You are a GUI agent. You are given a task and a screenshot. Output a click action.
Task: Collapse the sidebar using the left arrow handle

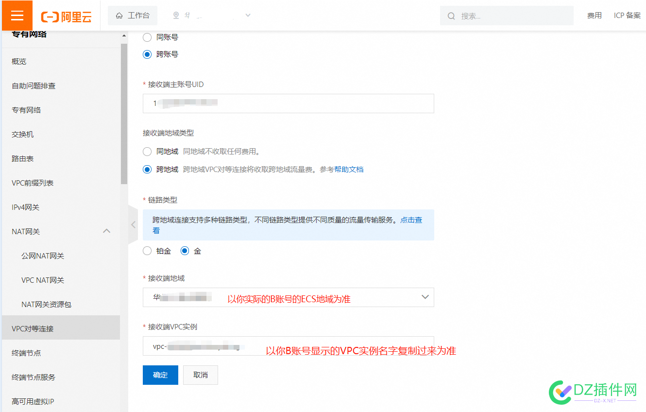[x=133, y=224]
